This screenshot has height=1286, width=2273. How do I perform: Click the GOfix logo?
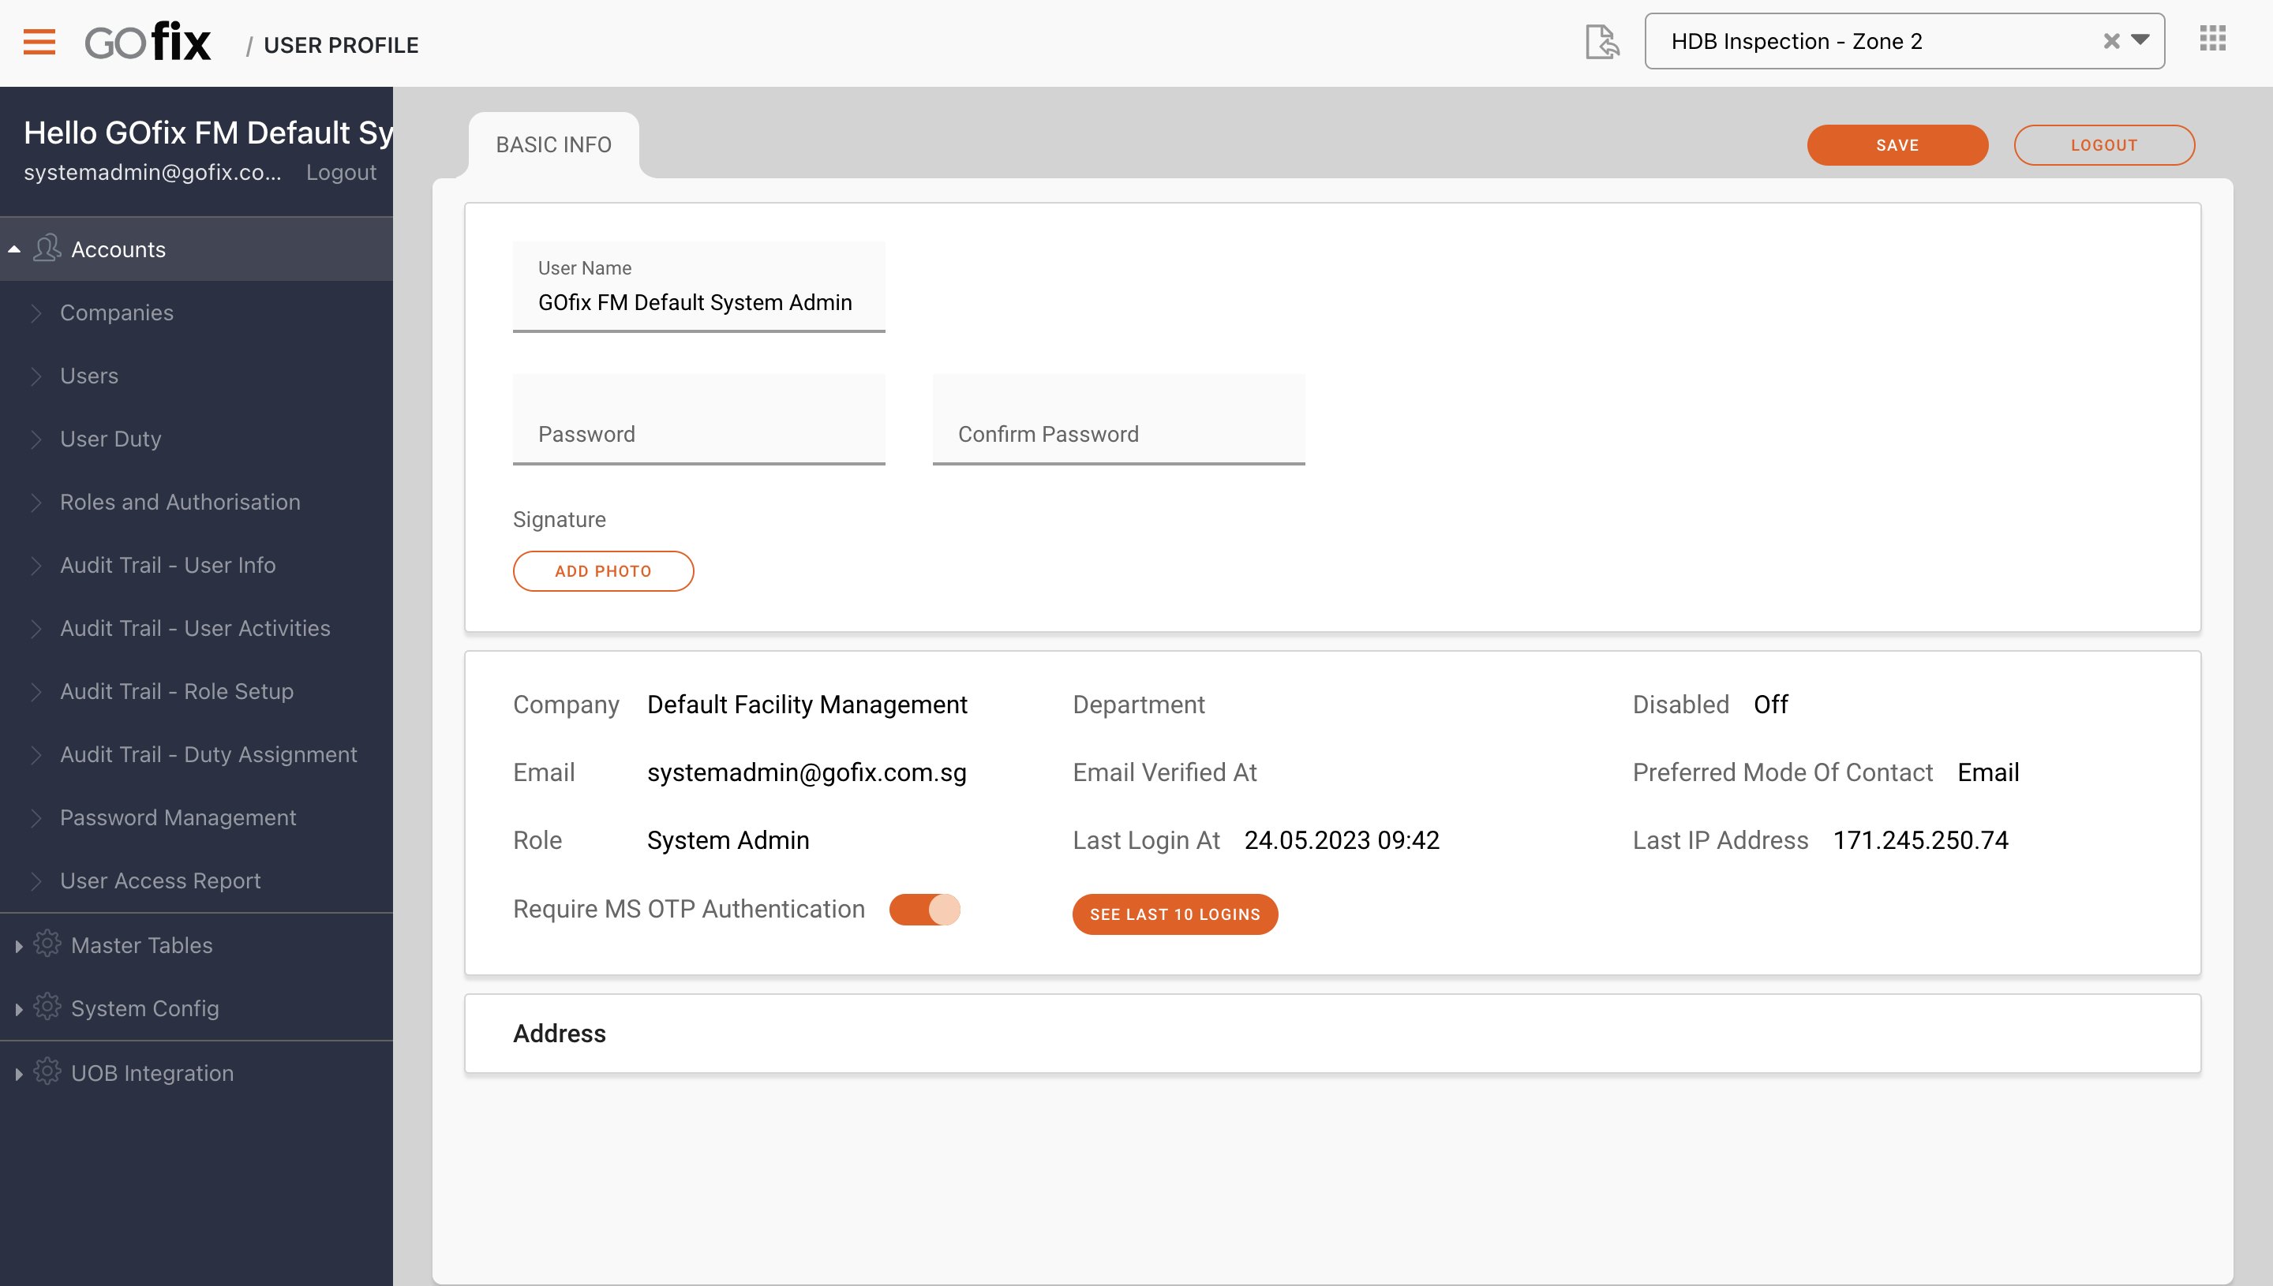148,42
